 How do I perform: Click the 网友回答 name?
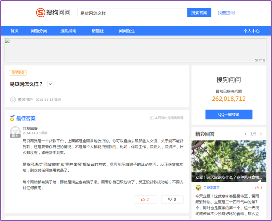[x=30, y=128]
